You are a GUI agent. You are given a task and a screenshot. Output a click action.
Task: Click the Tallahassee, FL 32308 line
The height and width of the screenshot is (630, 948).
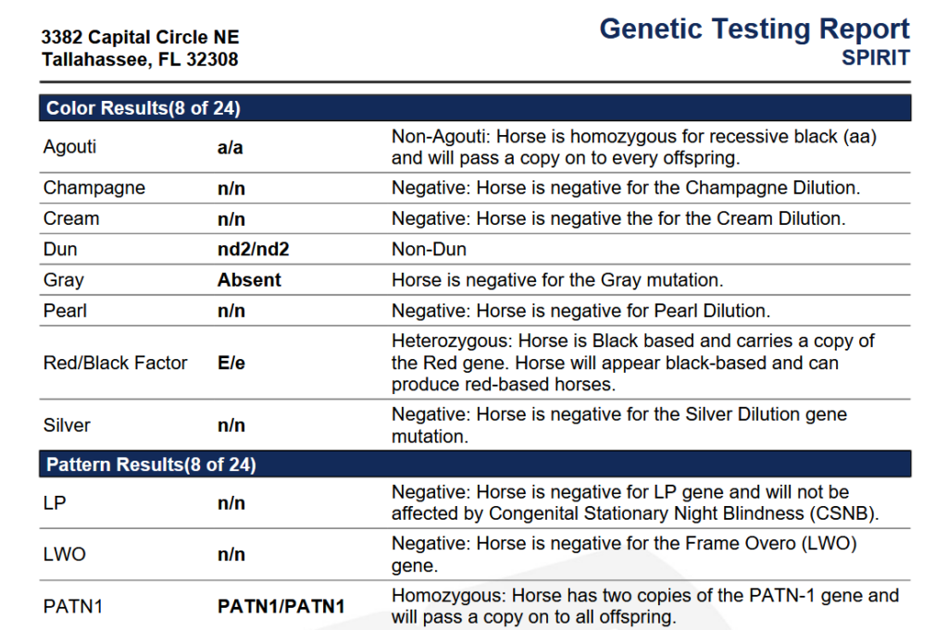[140, 60]
